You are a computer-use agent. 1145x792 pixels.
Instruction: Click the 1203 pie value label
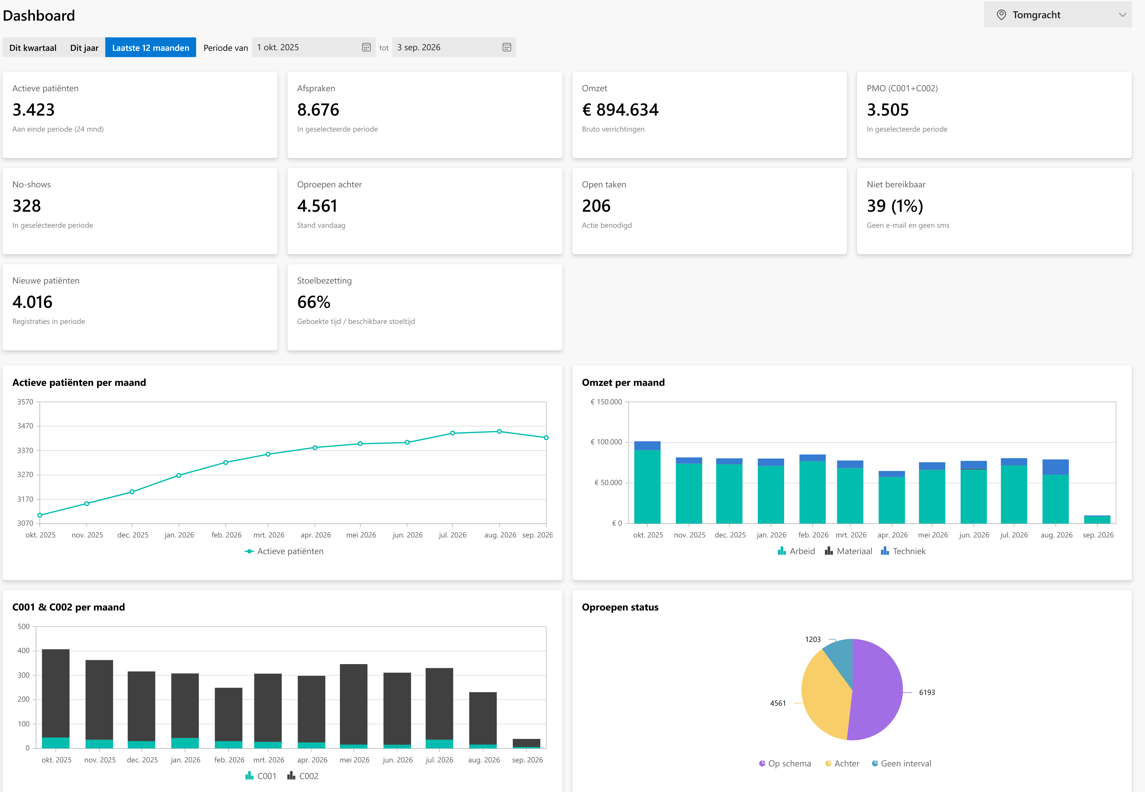pyautogui.click(x=813, y=639)
